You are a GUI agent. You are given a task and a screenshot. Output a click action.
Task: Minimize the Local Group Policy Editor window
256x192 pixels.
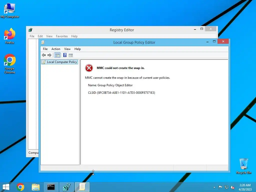pos(207,42)
